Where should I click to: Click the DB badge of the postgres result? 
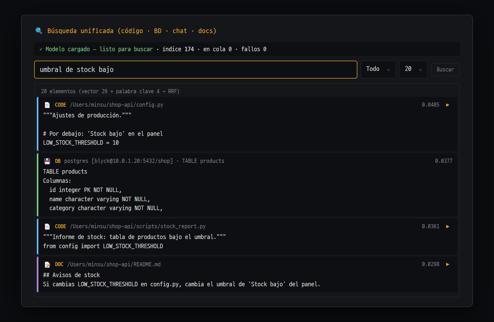point(58,161)
